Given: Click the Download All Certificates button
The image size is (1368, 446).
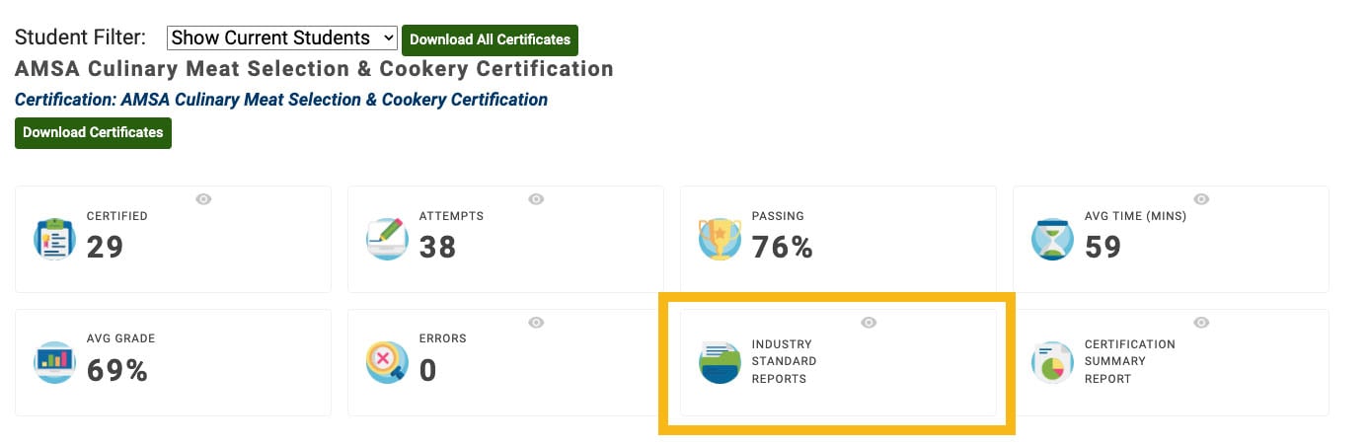Looking at the screenshot, I should (490, 39).
